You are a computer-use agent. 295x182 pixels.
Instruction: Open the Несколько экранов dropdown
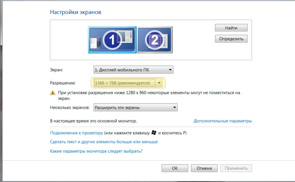(135, 107)
